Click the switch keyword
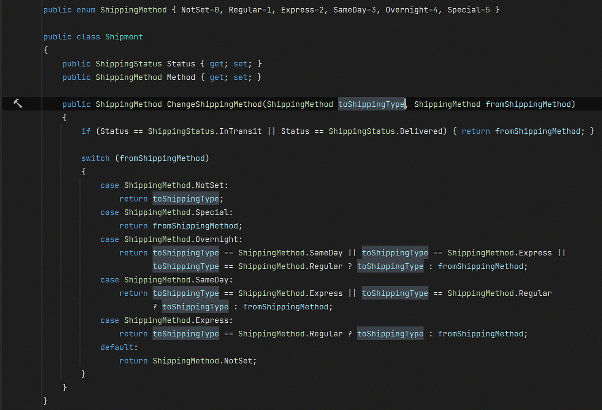This screenshot has width=602, height=410. click(95, 158)
